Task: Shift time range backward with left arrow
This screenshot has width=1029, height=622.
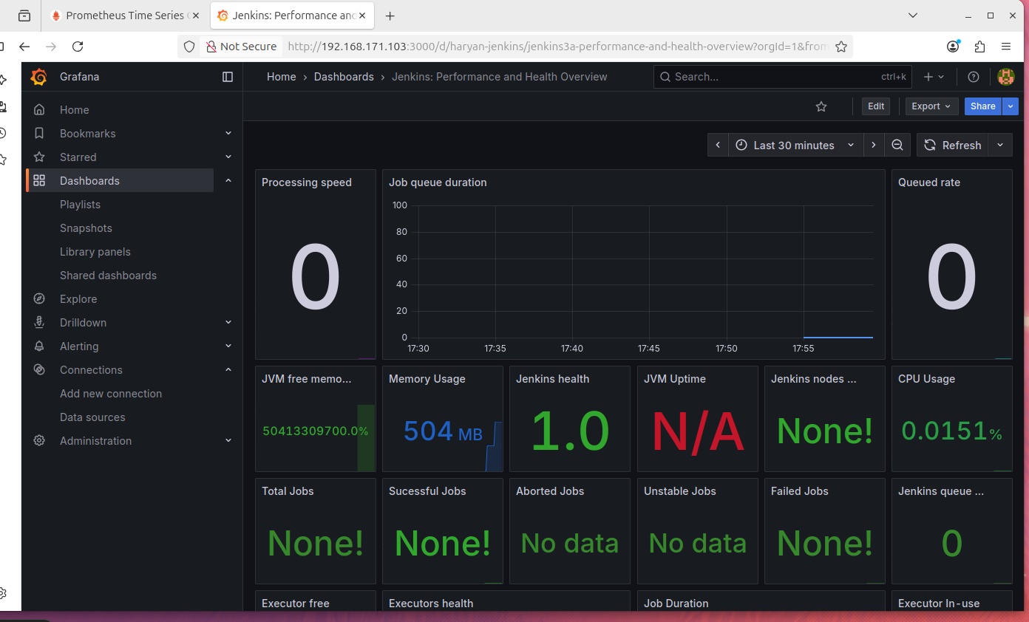Action: pyautogui.click(x=718, y=146)
